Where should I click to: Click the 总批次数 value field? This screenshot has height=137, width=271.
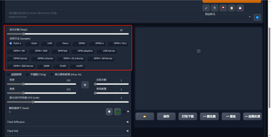tap(122, 80)
